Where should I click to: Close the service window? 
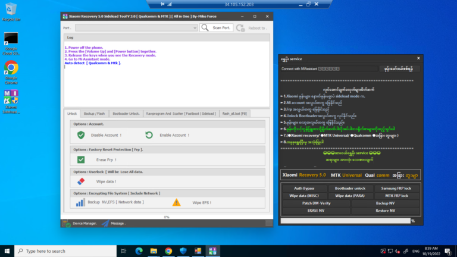pos(418,58)
